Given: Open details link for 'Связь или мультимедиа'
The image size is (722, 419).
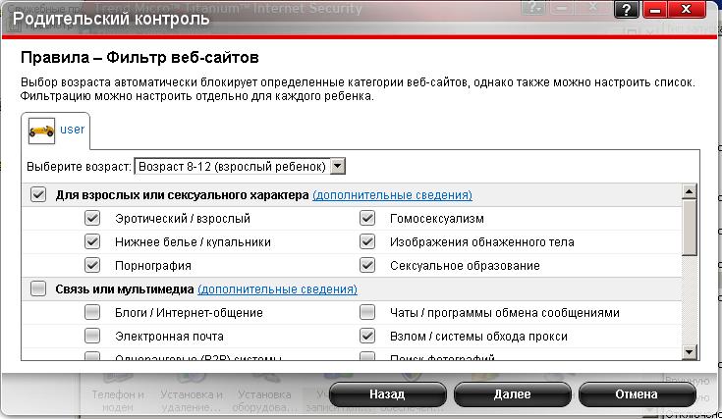Looking at the screenshot, I should coord(277,289).
